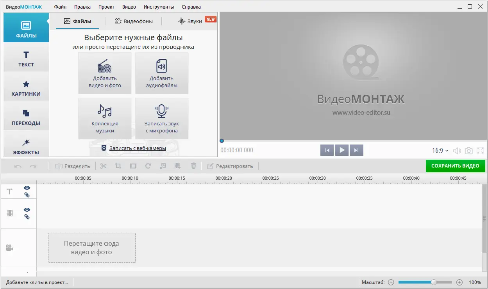Click the trash delete icon
Viewport: 488px width, 289px height.
[193, 166]
